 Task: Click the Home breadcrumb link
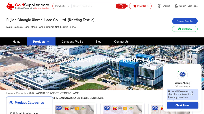[10, 93]
